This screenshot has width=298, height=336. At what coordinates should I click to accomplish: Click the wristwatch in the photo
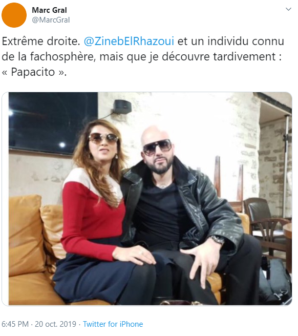(217, 239)
